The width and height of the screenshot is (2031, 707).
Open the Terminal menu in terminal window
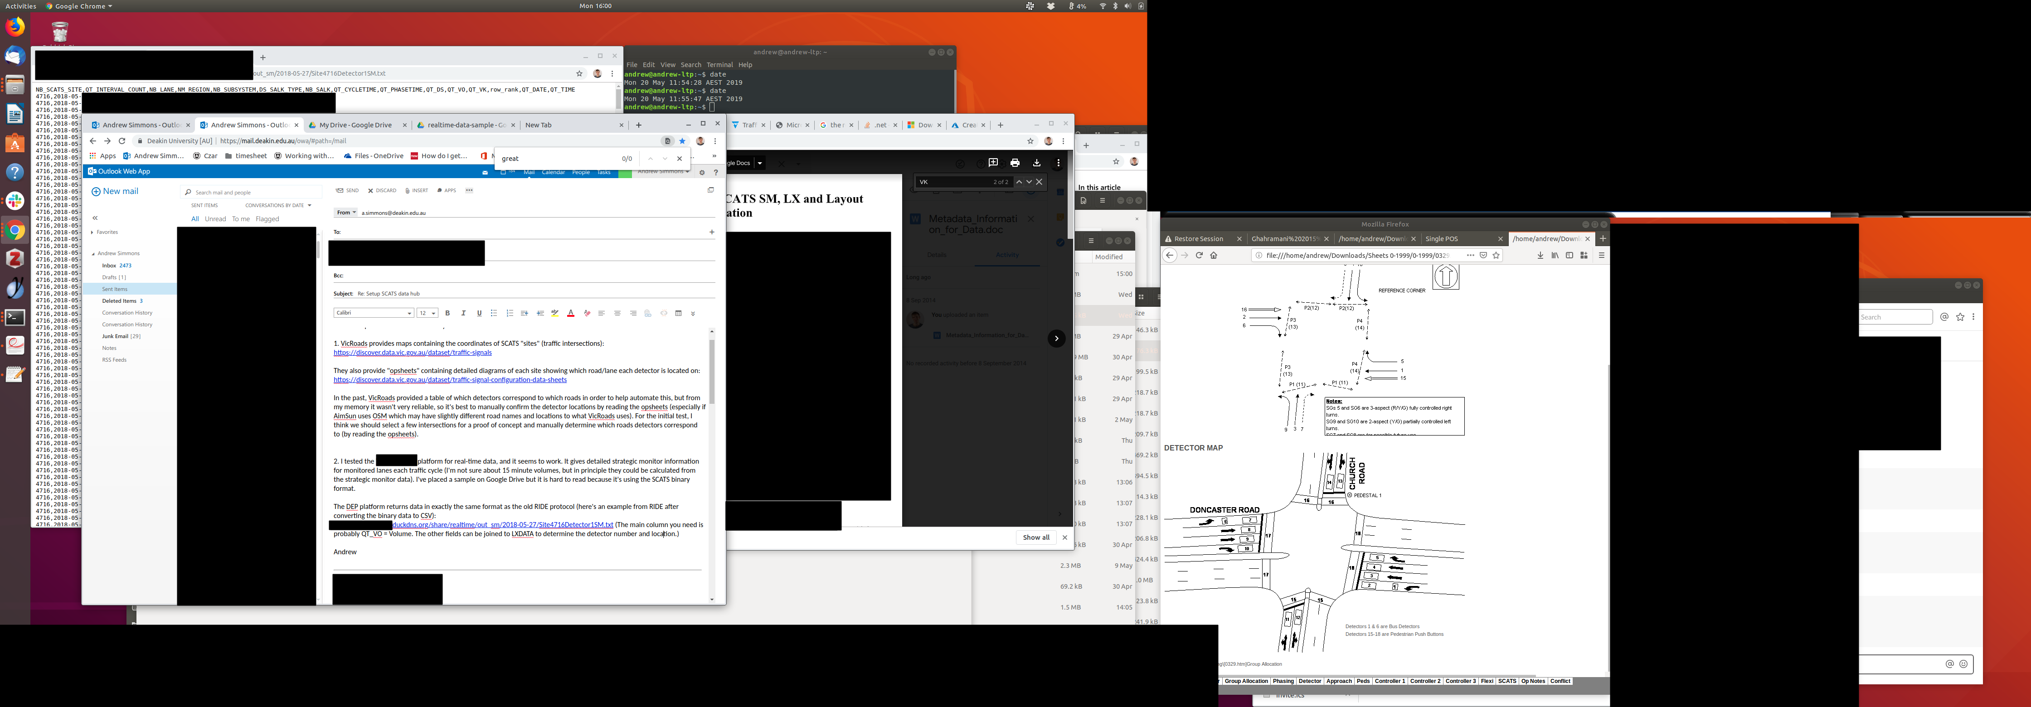pyautogui.click(x=719, y=65)
